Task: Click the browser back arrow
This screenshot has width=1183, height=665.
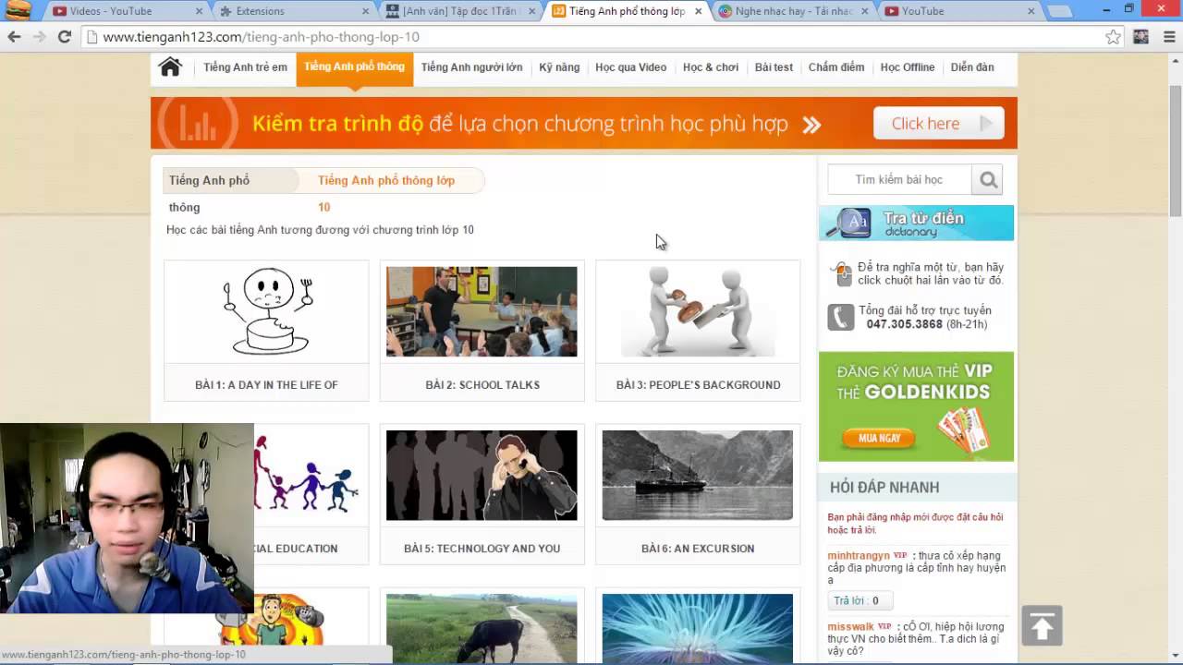Action: 14,37
